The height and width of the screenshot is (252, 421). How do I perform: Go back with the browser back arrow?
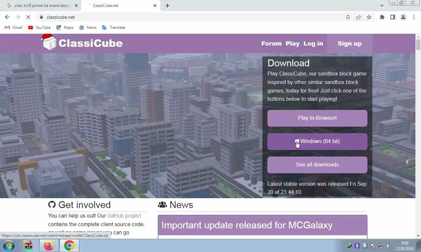click(x=7, y=17)
